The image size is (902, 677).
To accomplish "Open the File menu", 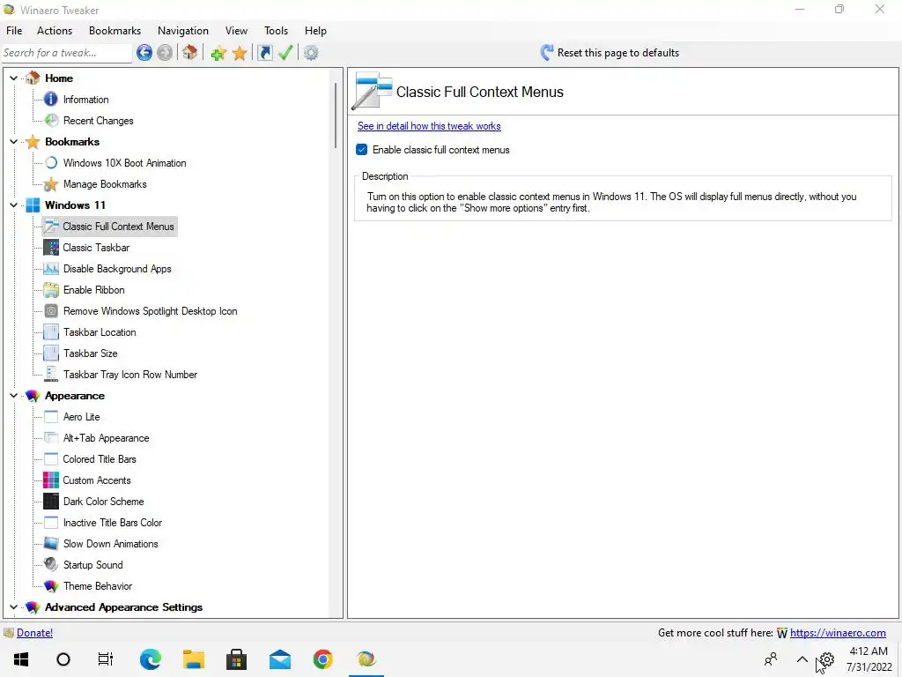I will pos(14,31).
